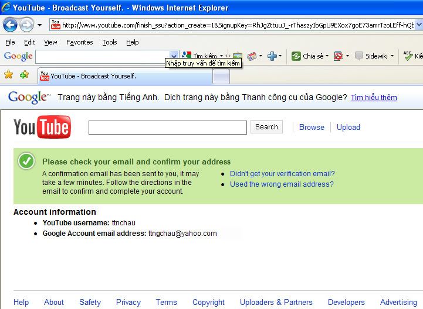
Task: Click the green Chia sẻ share icon
Action: click(x=296, y=56)
